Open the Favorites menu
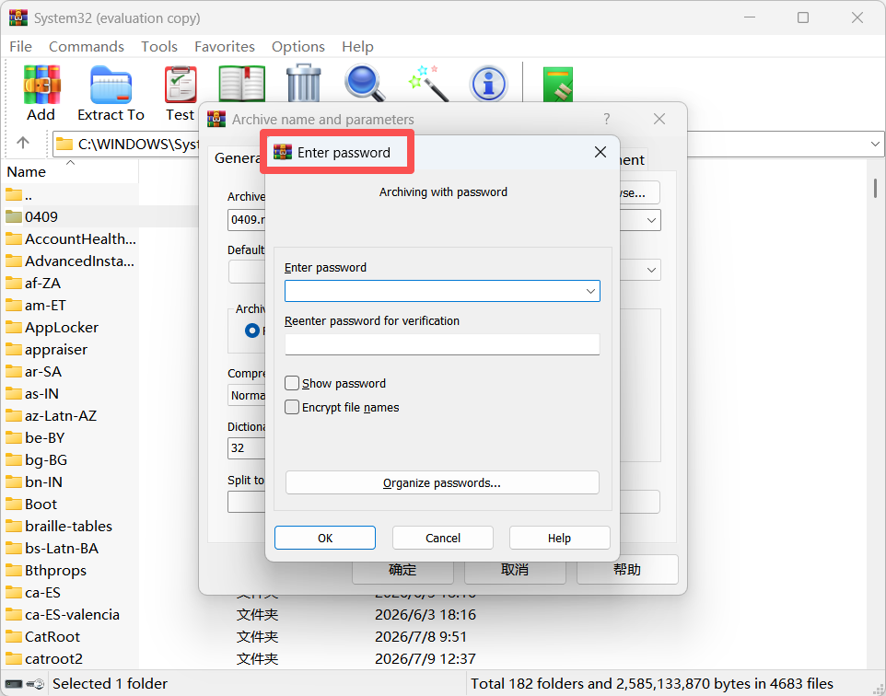 point(225,46)
